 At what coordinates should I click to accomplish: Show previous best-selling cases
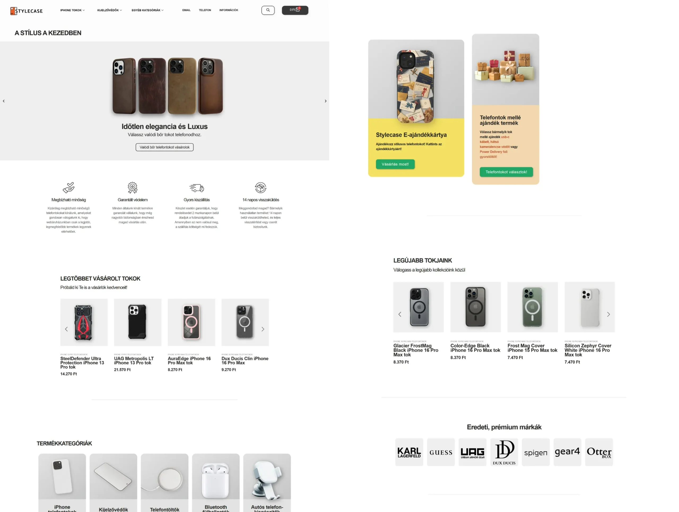(66, 329)
